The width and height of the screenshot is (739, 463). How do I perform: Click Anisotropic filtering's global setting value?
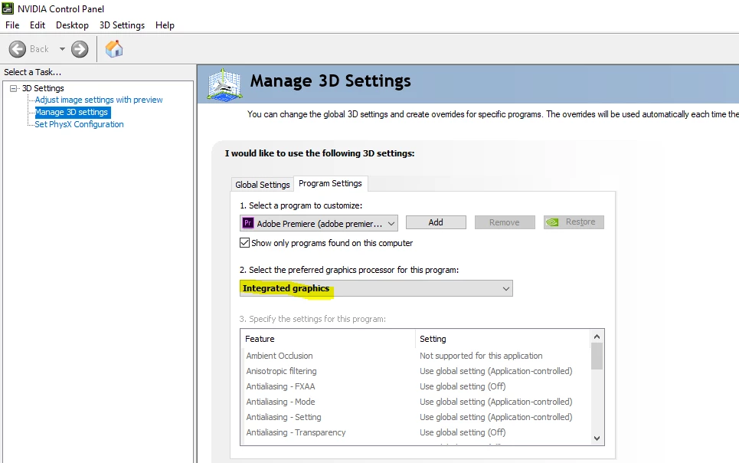(495, 371)
